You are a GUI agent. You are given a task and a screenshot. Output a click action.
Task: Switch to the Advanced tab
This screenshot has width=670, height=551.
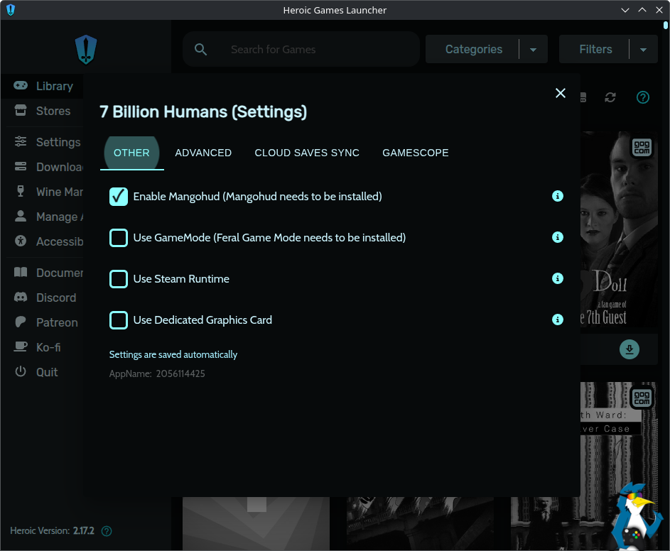point(203,153)
